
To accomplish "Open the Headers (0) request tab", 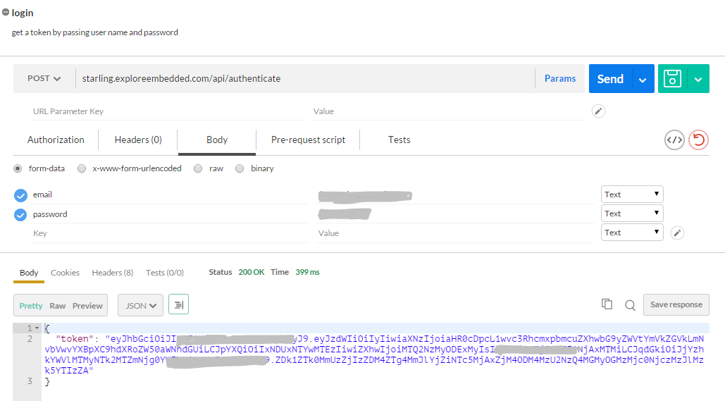I will [x=138, y=140].
